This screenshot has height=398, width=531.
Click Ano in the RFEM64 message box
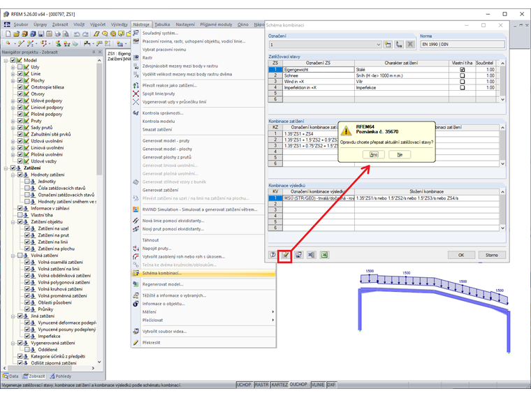pos(374,154)
